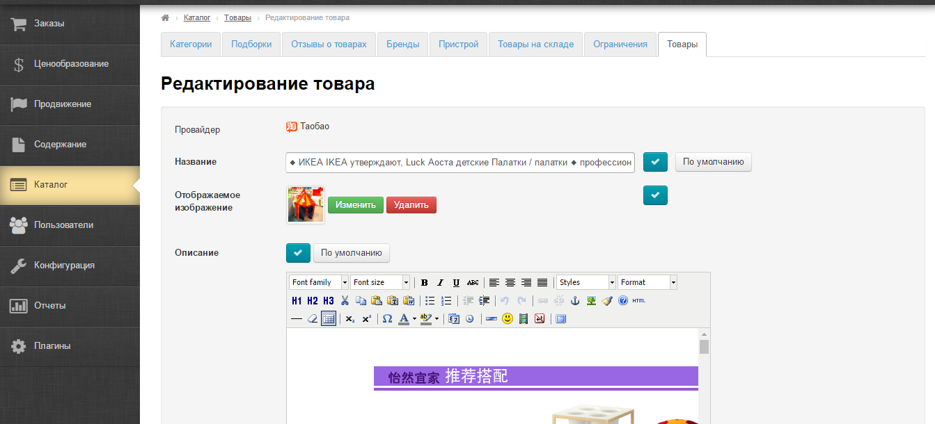Insert an anchor with the anchor icon

point(575,301)
